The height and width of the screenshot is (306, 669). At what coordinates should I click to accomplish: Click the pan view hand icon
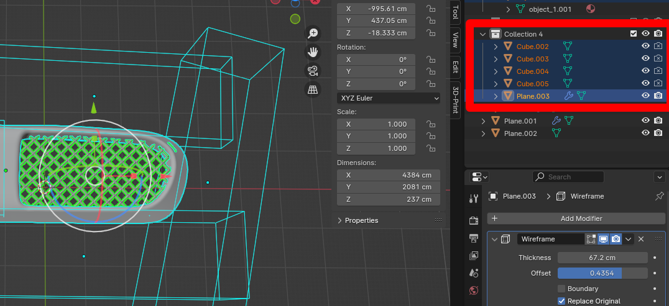click(x=313, y=52)
